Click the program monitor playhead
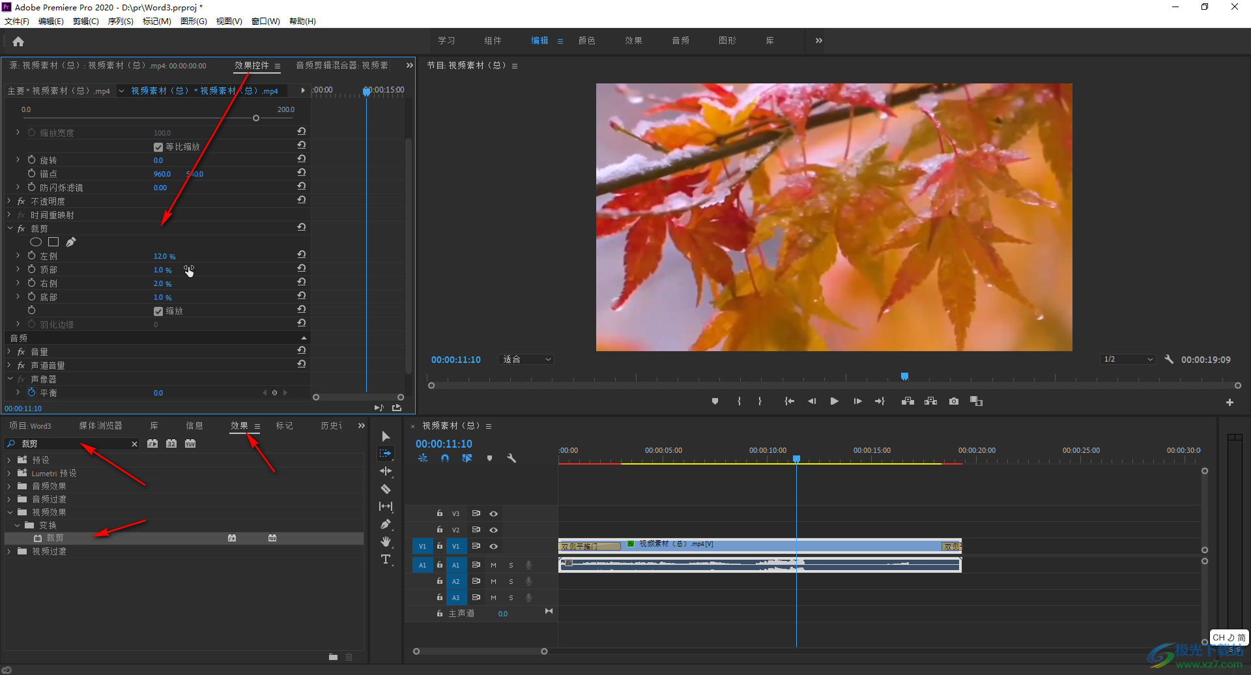This screenshot has height=675, width=1251. (x=904, y=377)
